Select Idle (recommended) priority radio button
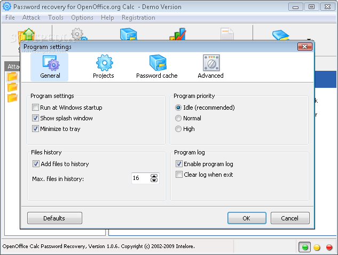338x255 pixels. click(178, 108)
